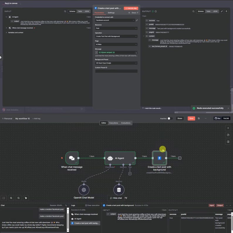This screenshot has width=233, height=233.
Task: Add a tag to the workflow
Action: 36,119
